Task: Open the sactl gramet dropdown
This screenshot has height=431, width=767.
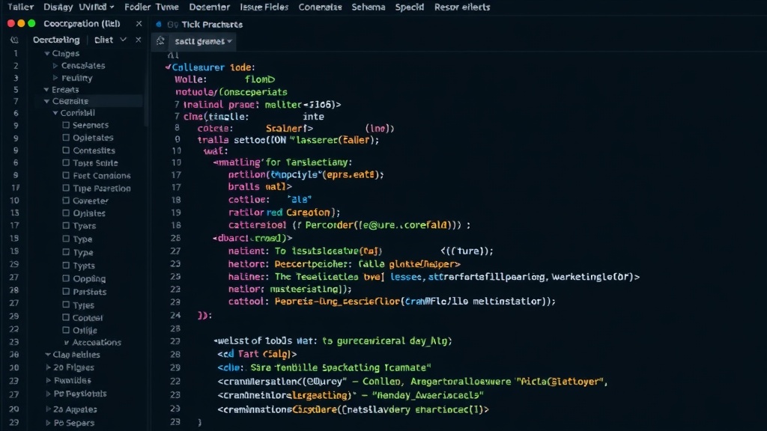Action: coord(203,42)
